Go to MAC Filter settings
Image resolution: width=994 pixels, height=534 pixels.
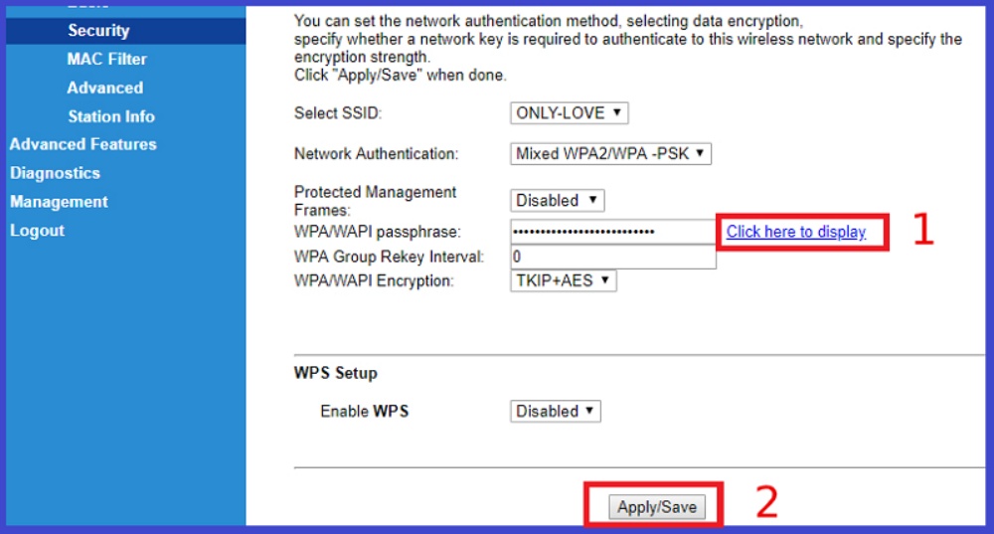click(x=106, y=60)
